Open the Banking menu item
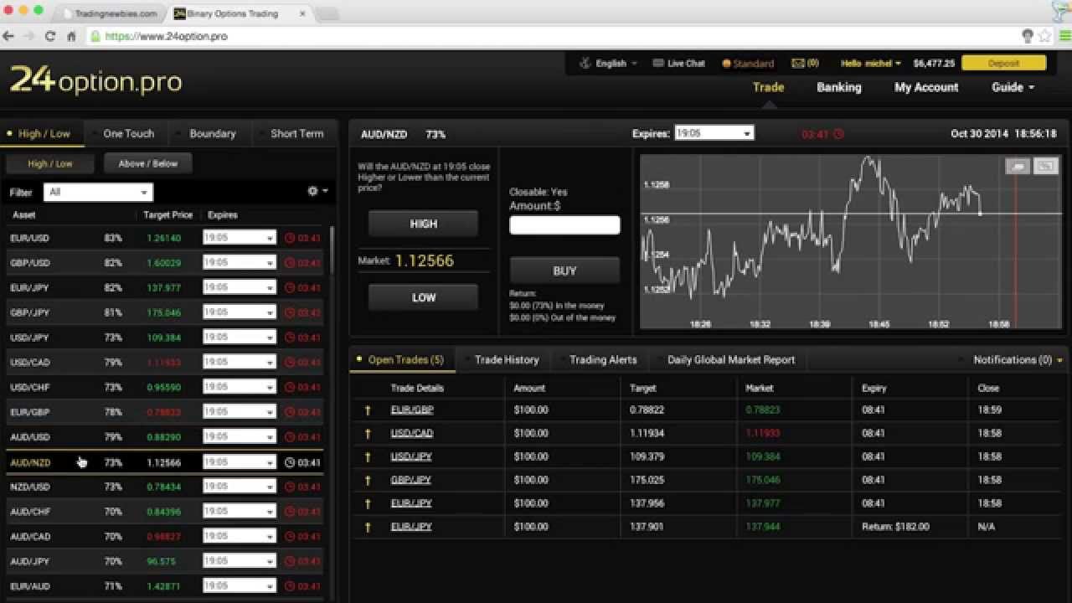This screenshot has height=603, width=1072. click(x=838, y=87)
